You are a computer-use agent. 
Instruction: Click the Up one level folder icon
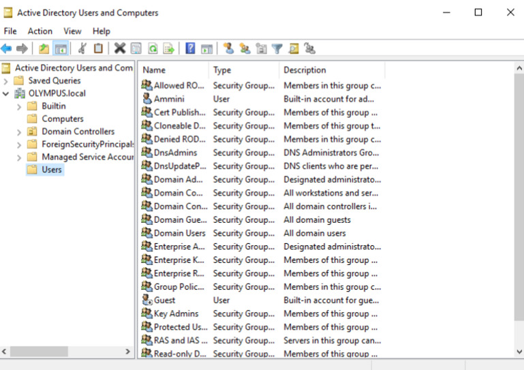pos(44,48)
